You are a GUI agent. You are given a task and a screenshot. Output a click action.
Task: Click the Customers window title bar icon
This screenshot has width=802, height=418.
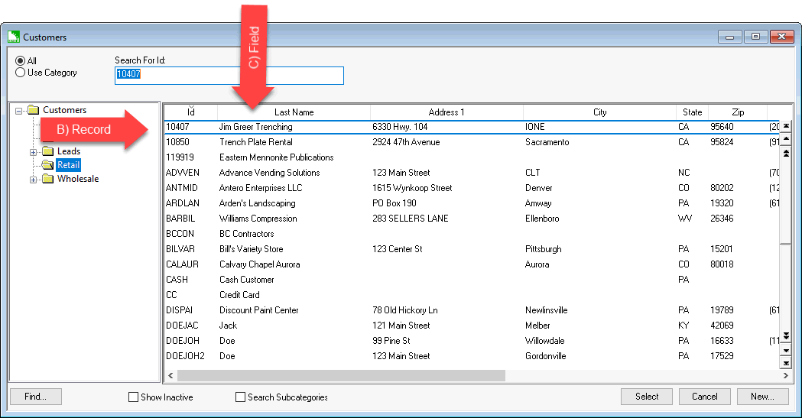pos(13,37)
